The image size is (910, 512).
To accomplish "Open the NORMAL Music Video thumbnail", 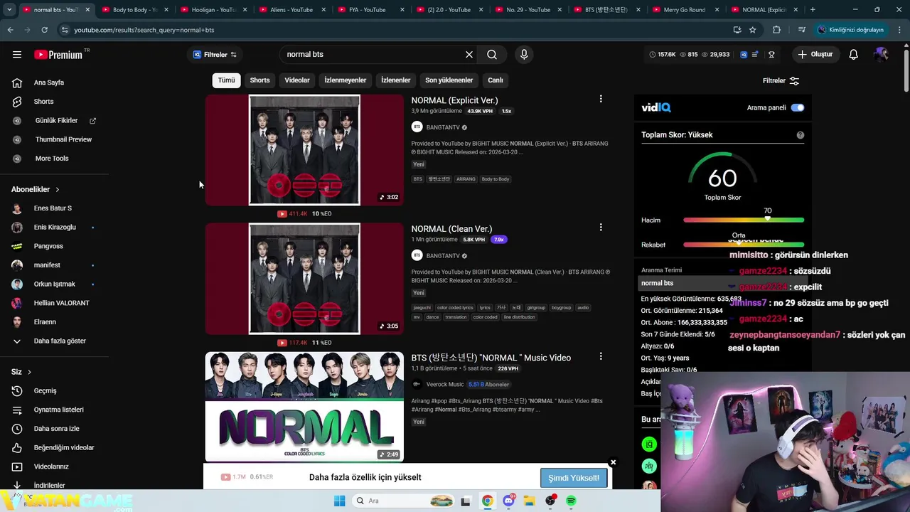I will 304,407.
